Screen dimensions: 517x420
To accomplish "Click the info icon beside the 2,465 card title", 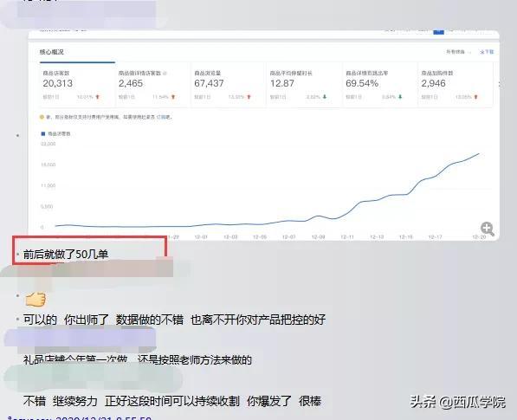I will 165,74.
